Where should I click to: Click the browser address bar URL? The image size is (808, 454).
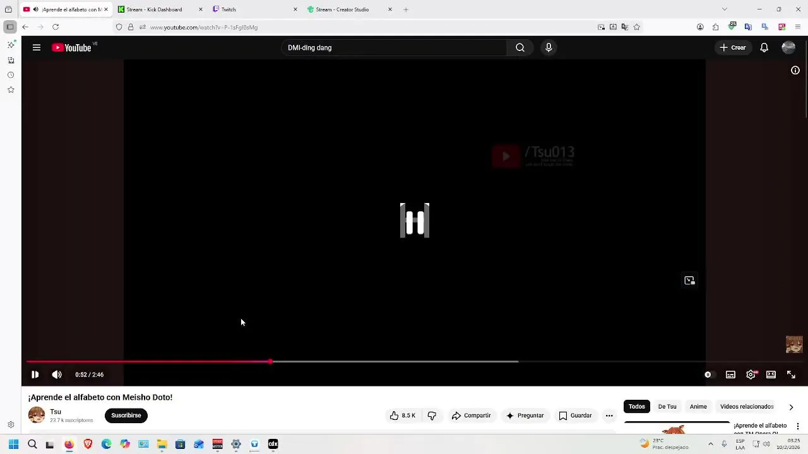click(x=203, y=27)
